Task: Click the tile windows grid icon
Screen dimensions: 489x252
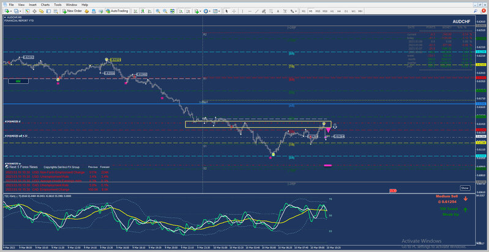Action: (172, 11)
